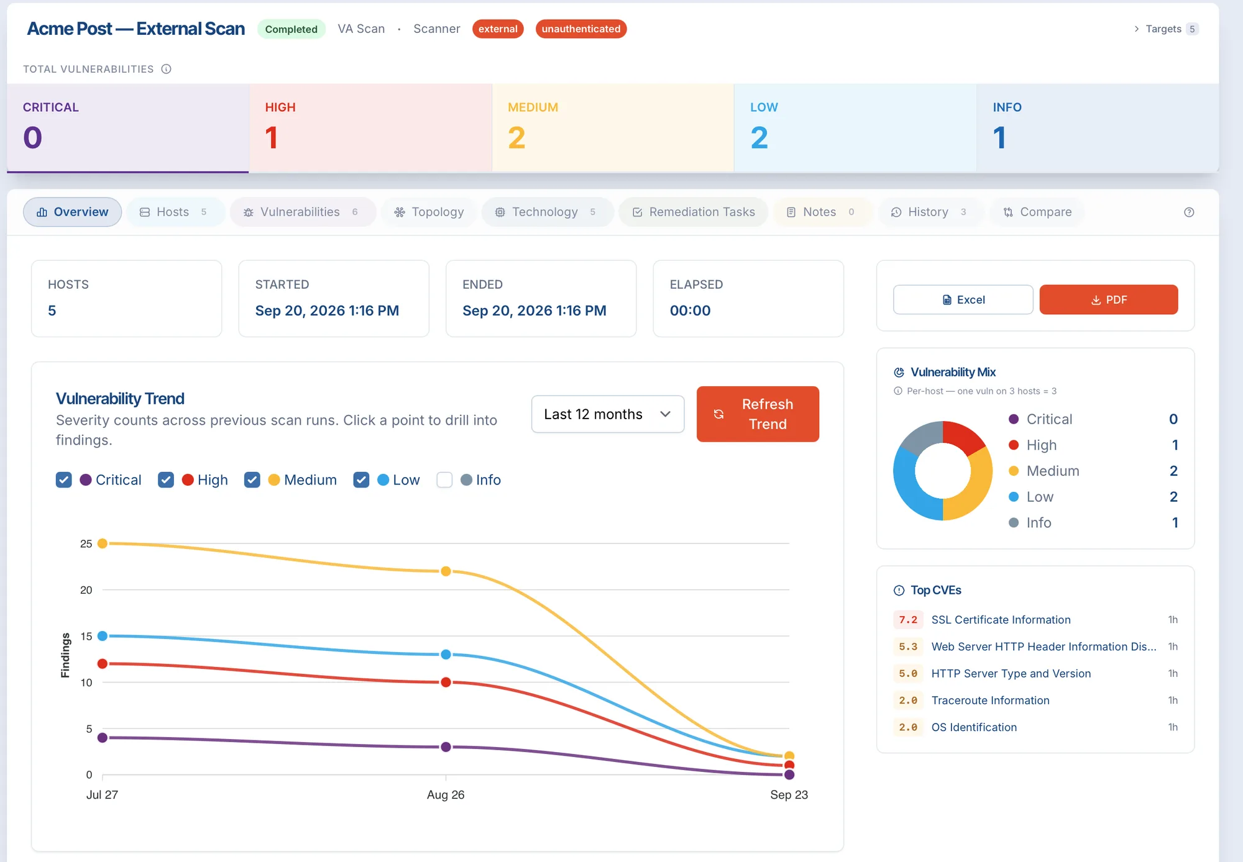
Task: Export report to Excel
Action: click(963, 300)
